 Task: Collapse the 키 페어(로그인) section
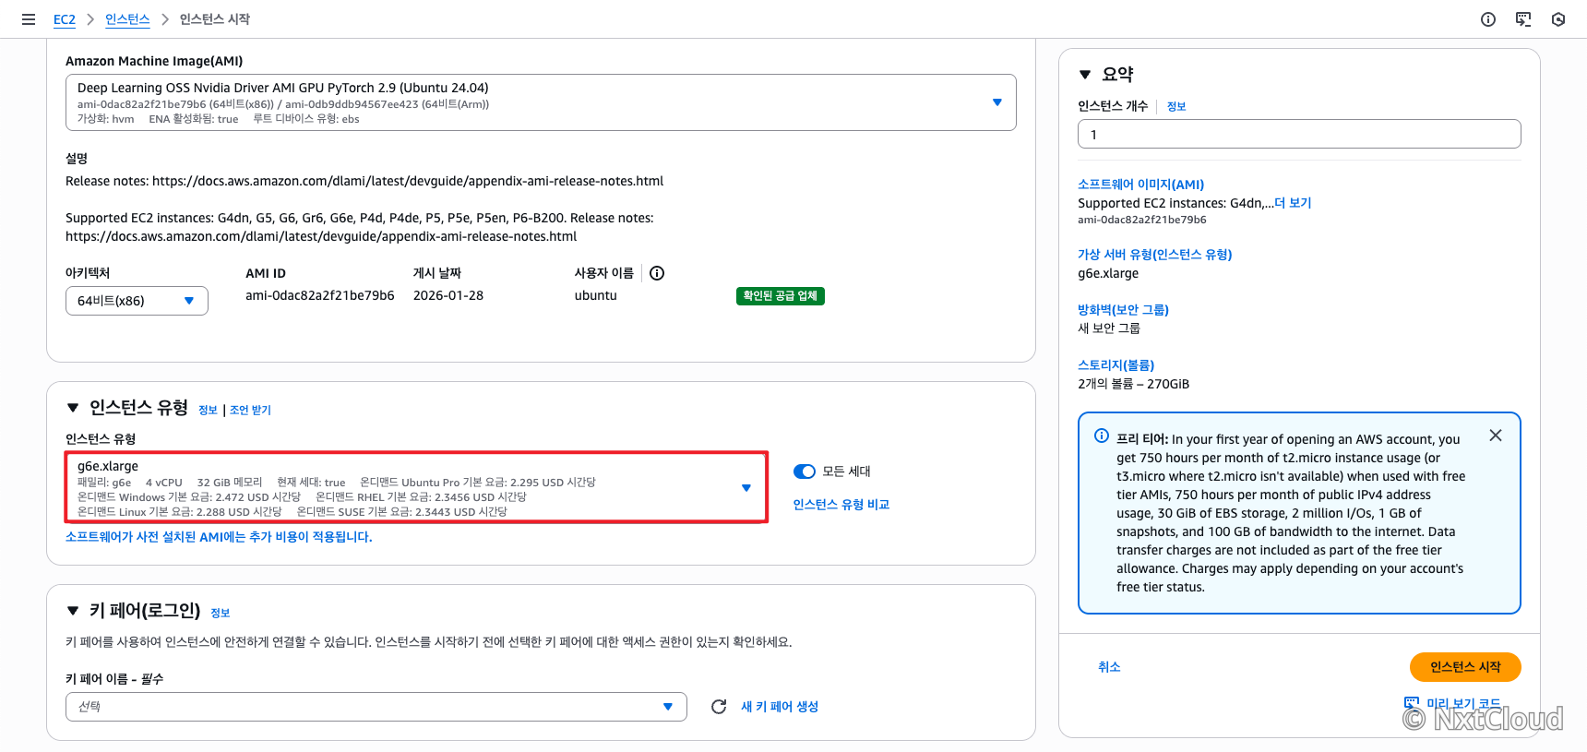click(73, 611)
